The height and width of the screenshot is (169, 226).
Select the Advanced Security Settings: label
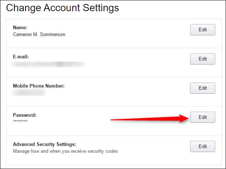[x=44, y=144]
